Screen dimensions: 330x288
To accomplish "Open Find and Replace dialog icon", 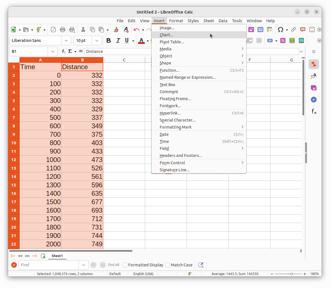I will click(x=201, y=265).
